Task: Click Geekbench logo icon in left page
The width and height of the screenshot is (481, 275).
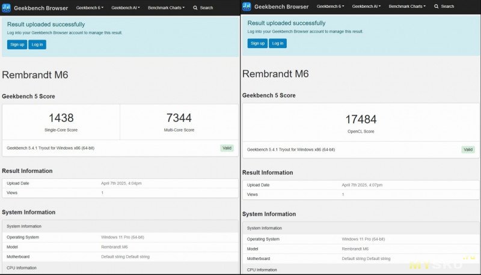Action: 7,7
